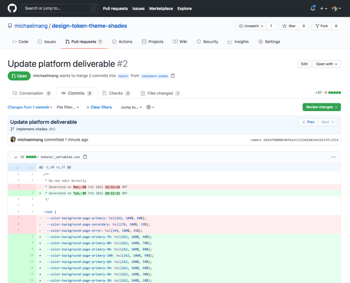Click the GitHub logo icon
This screenshot has height=283, width=350.
click(12, 8)
